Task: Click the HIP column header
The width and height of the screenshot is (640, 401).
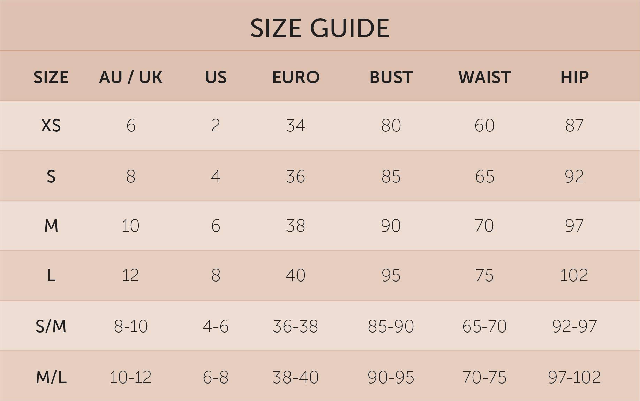Action: [x=574, y=77]
